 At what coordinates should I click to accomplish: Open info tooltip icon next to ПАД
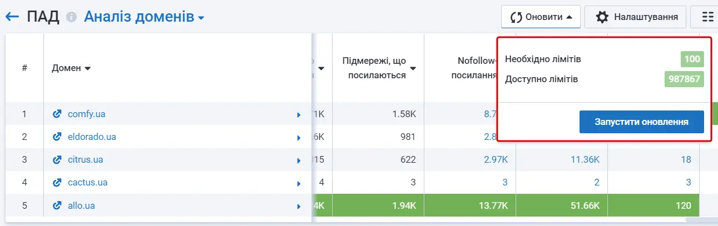pos(71,17)
